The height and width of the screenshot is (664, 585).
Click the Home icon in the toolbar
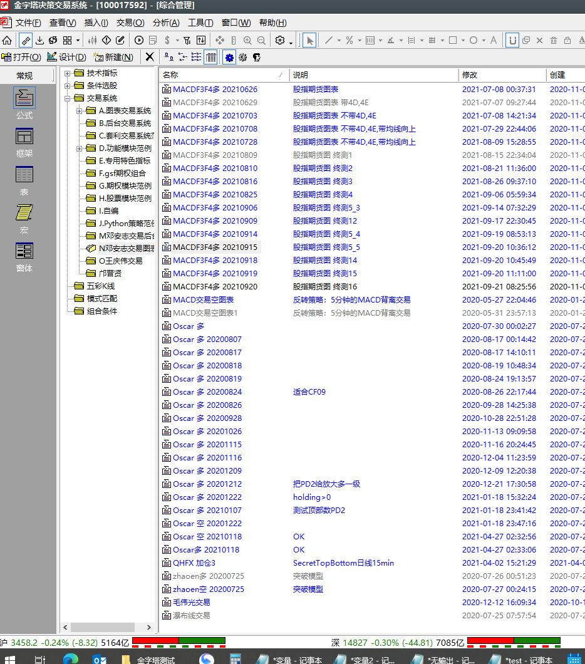7,40
